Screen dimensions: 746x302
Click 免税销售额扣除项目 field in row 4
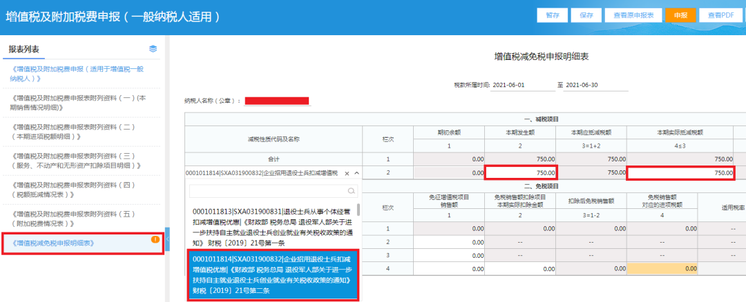point(521,269)
